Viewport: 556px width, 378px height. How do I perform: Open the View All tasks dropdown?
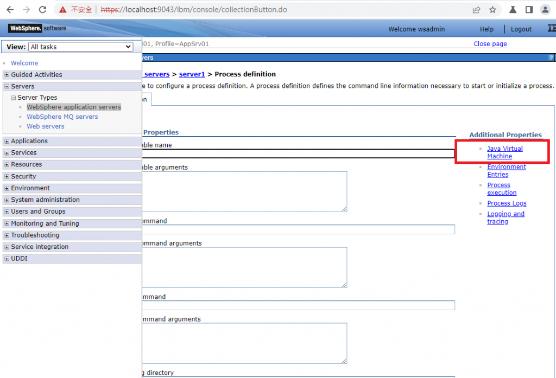(x=80, y=47)
